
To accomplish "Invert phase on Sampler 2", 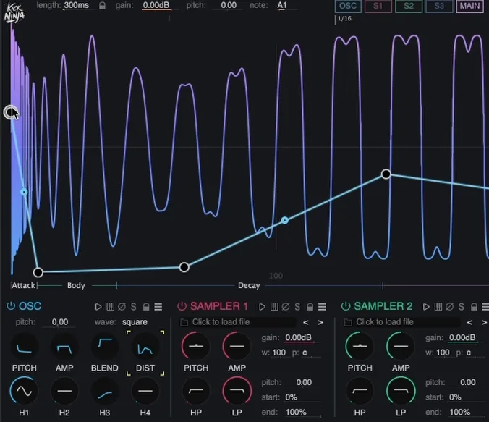I will point(450,307).
